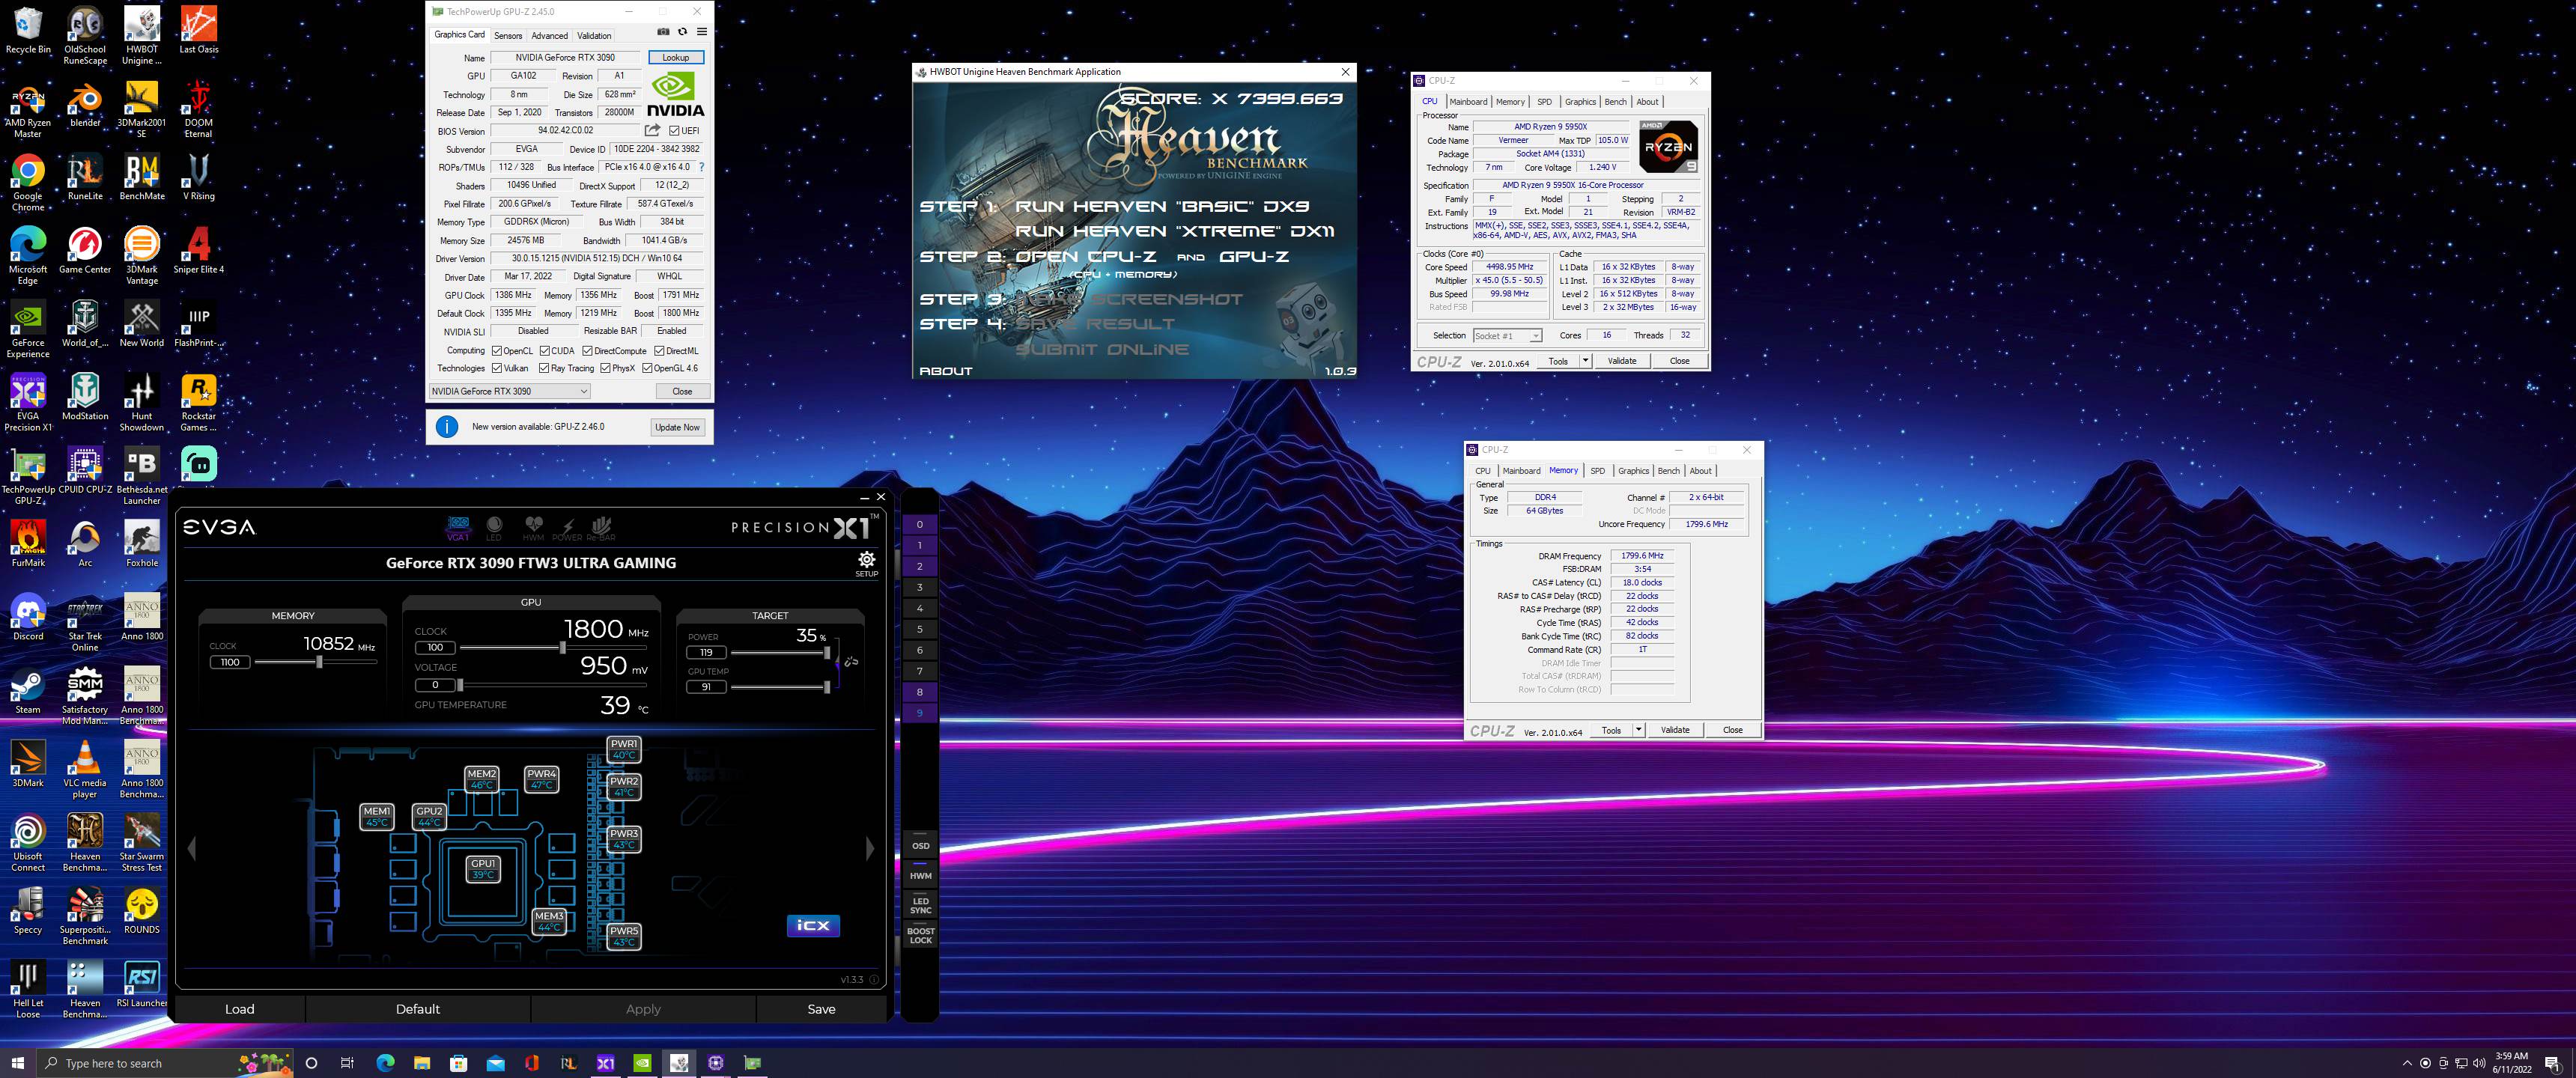Click Default in Precision X1
Screen dimensions: 2576x1078
coord(417,1009)
